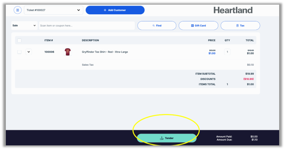
Task: Check the box for item 100006
Action: point(19,52)
